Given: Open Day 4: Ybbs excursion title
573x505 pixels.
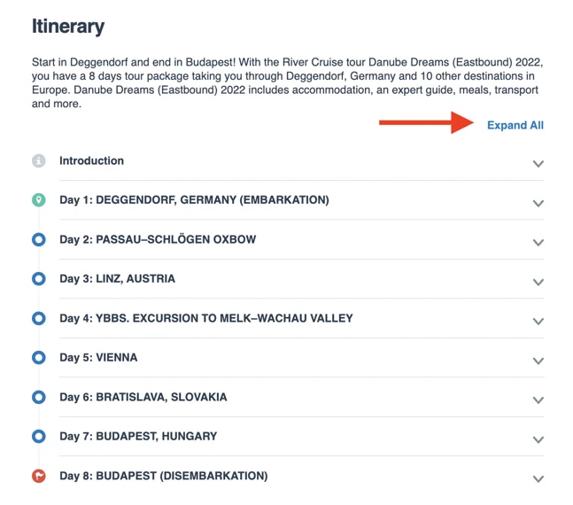Looking at the screenshot, I should pos(206,318).
